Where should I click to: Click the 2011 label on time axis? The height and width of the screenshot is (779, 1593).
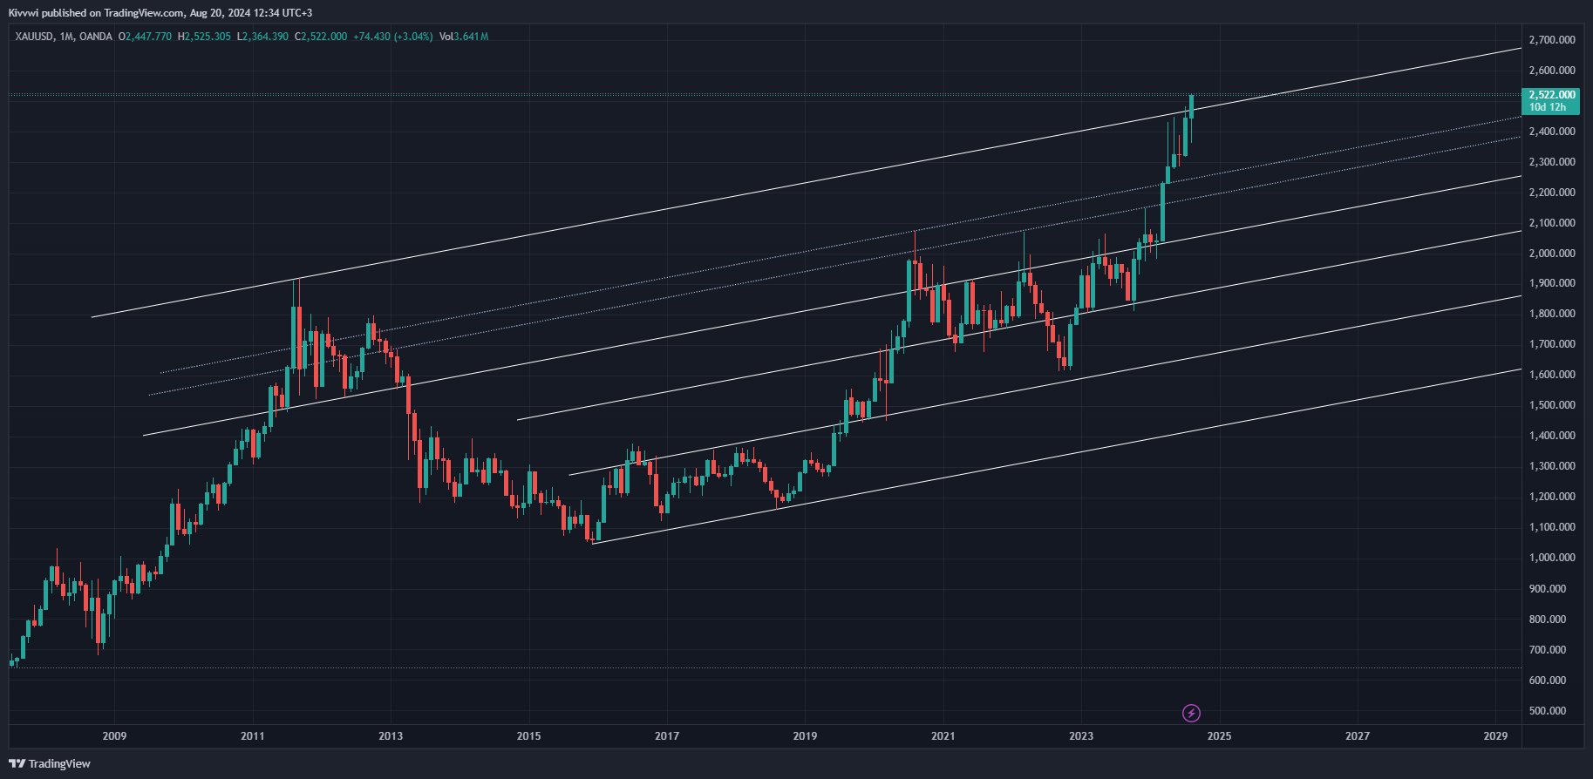(253, 736)
